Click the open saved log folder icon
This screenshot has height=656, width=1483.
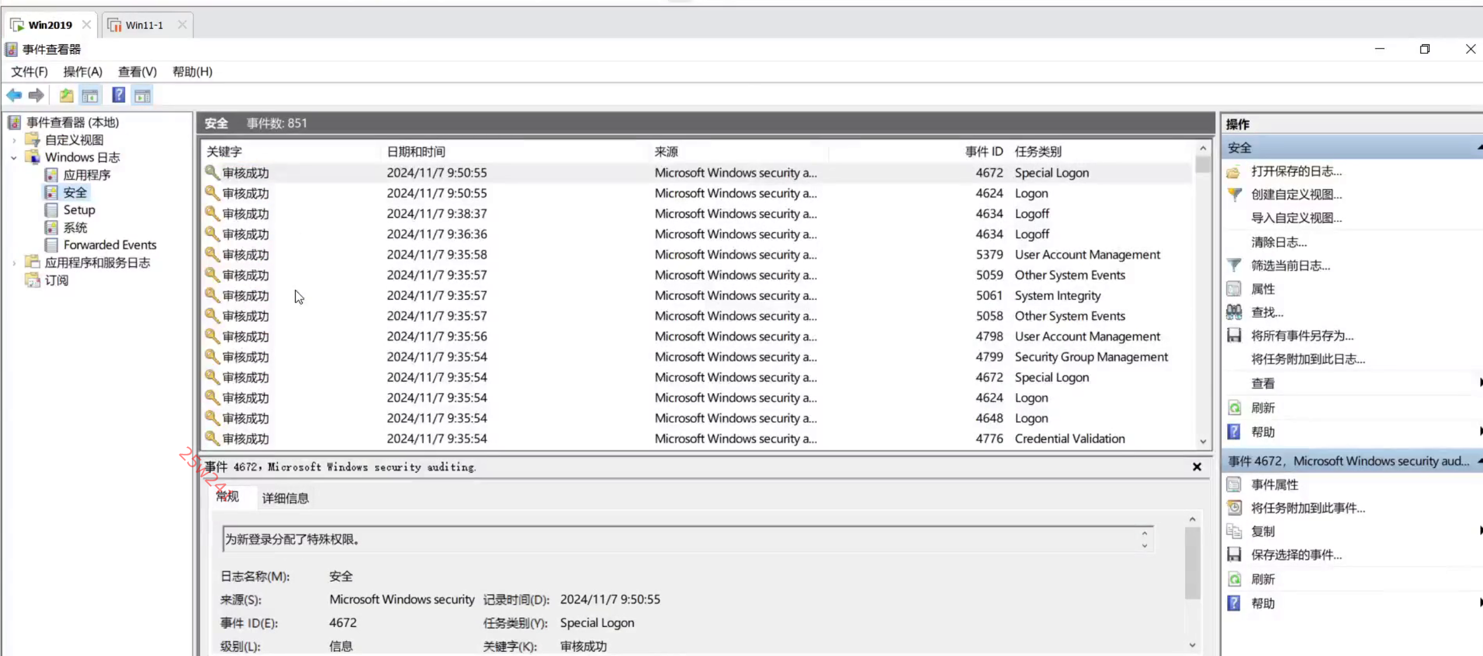(x=1234, y=171)
